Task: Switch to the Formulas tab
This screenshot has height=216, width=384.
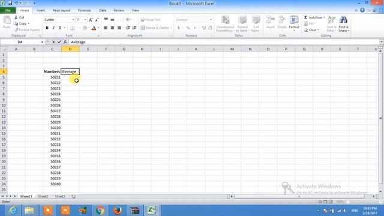Action: tap(85, 10)
